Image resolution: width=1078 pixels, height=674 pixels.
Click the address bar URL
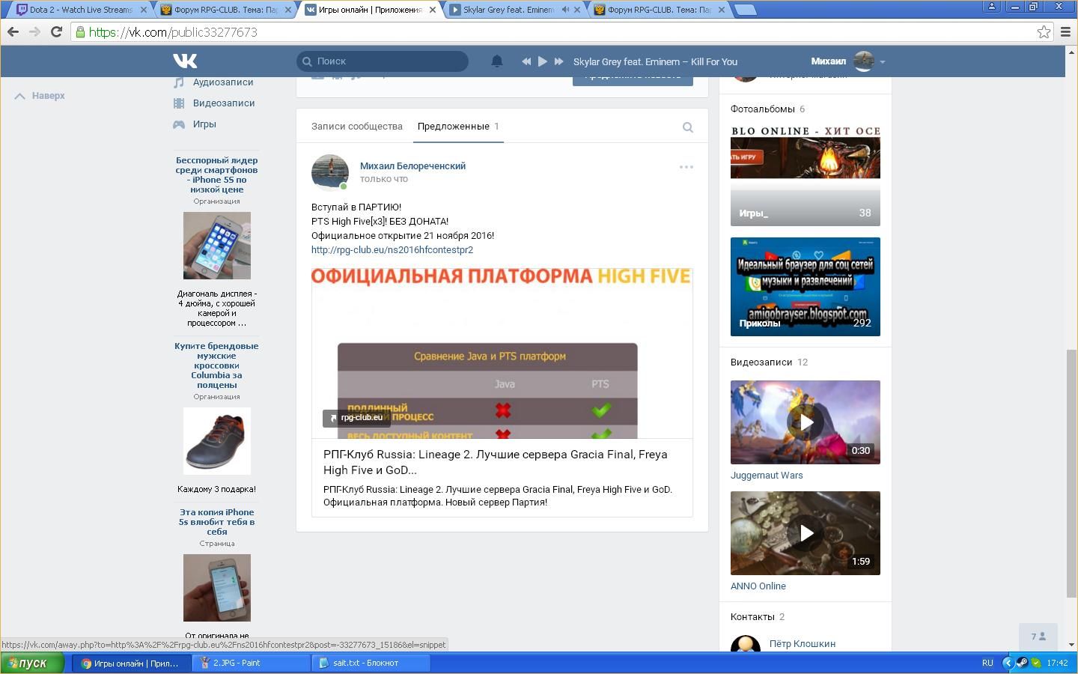coord(173,32)
